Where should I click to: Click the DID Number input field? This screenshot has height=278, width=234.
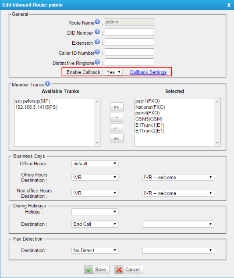129,32
